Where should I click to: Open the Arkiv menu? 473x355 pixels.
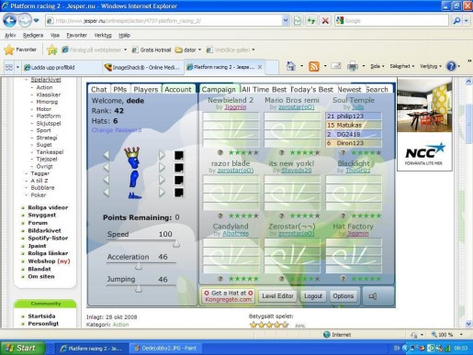pyautogui.click(x=10, y=35)
